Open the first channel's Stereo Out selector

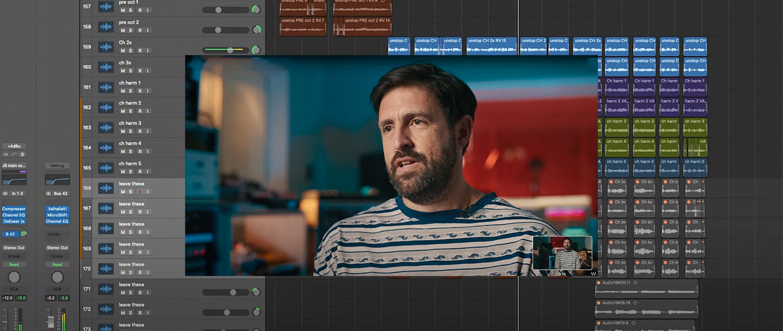pyautogui.click(x=14, y=248)
